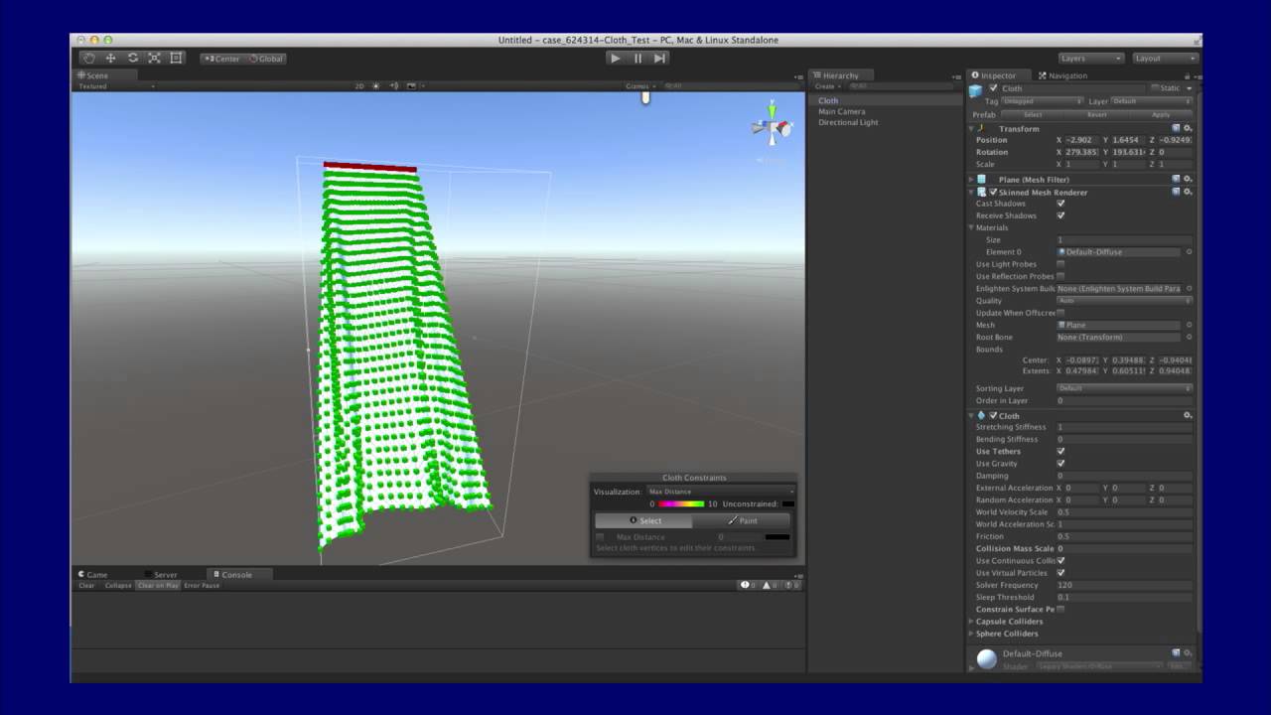Select the Hand pan tool
Viewport: 1271px width, 715px height.
(88, 59)
